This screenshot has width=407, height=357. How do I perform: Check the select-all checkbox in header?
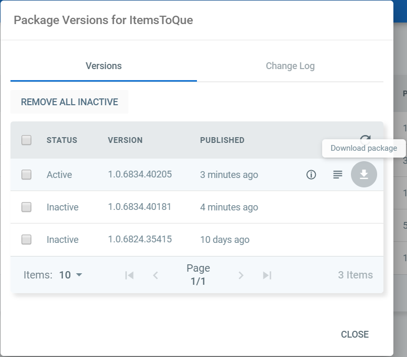(27, 140)
